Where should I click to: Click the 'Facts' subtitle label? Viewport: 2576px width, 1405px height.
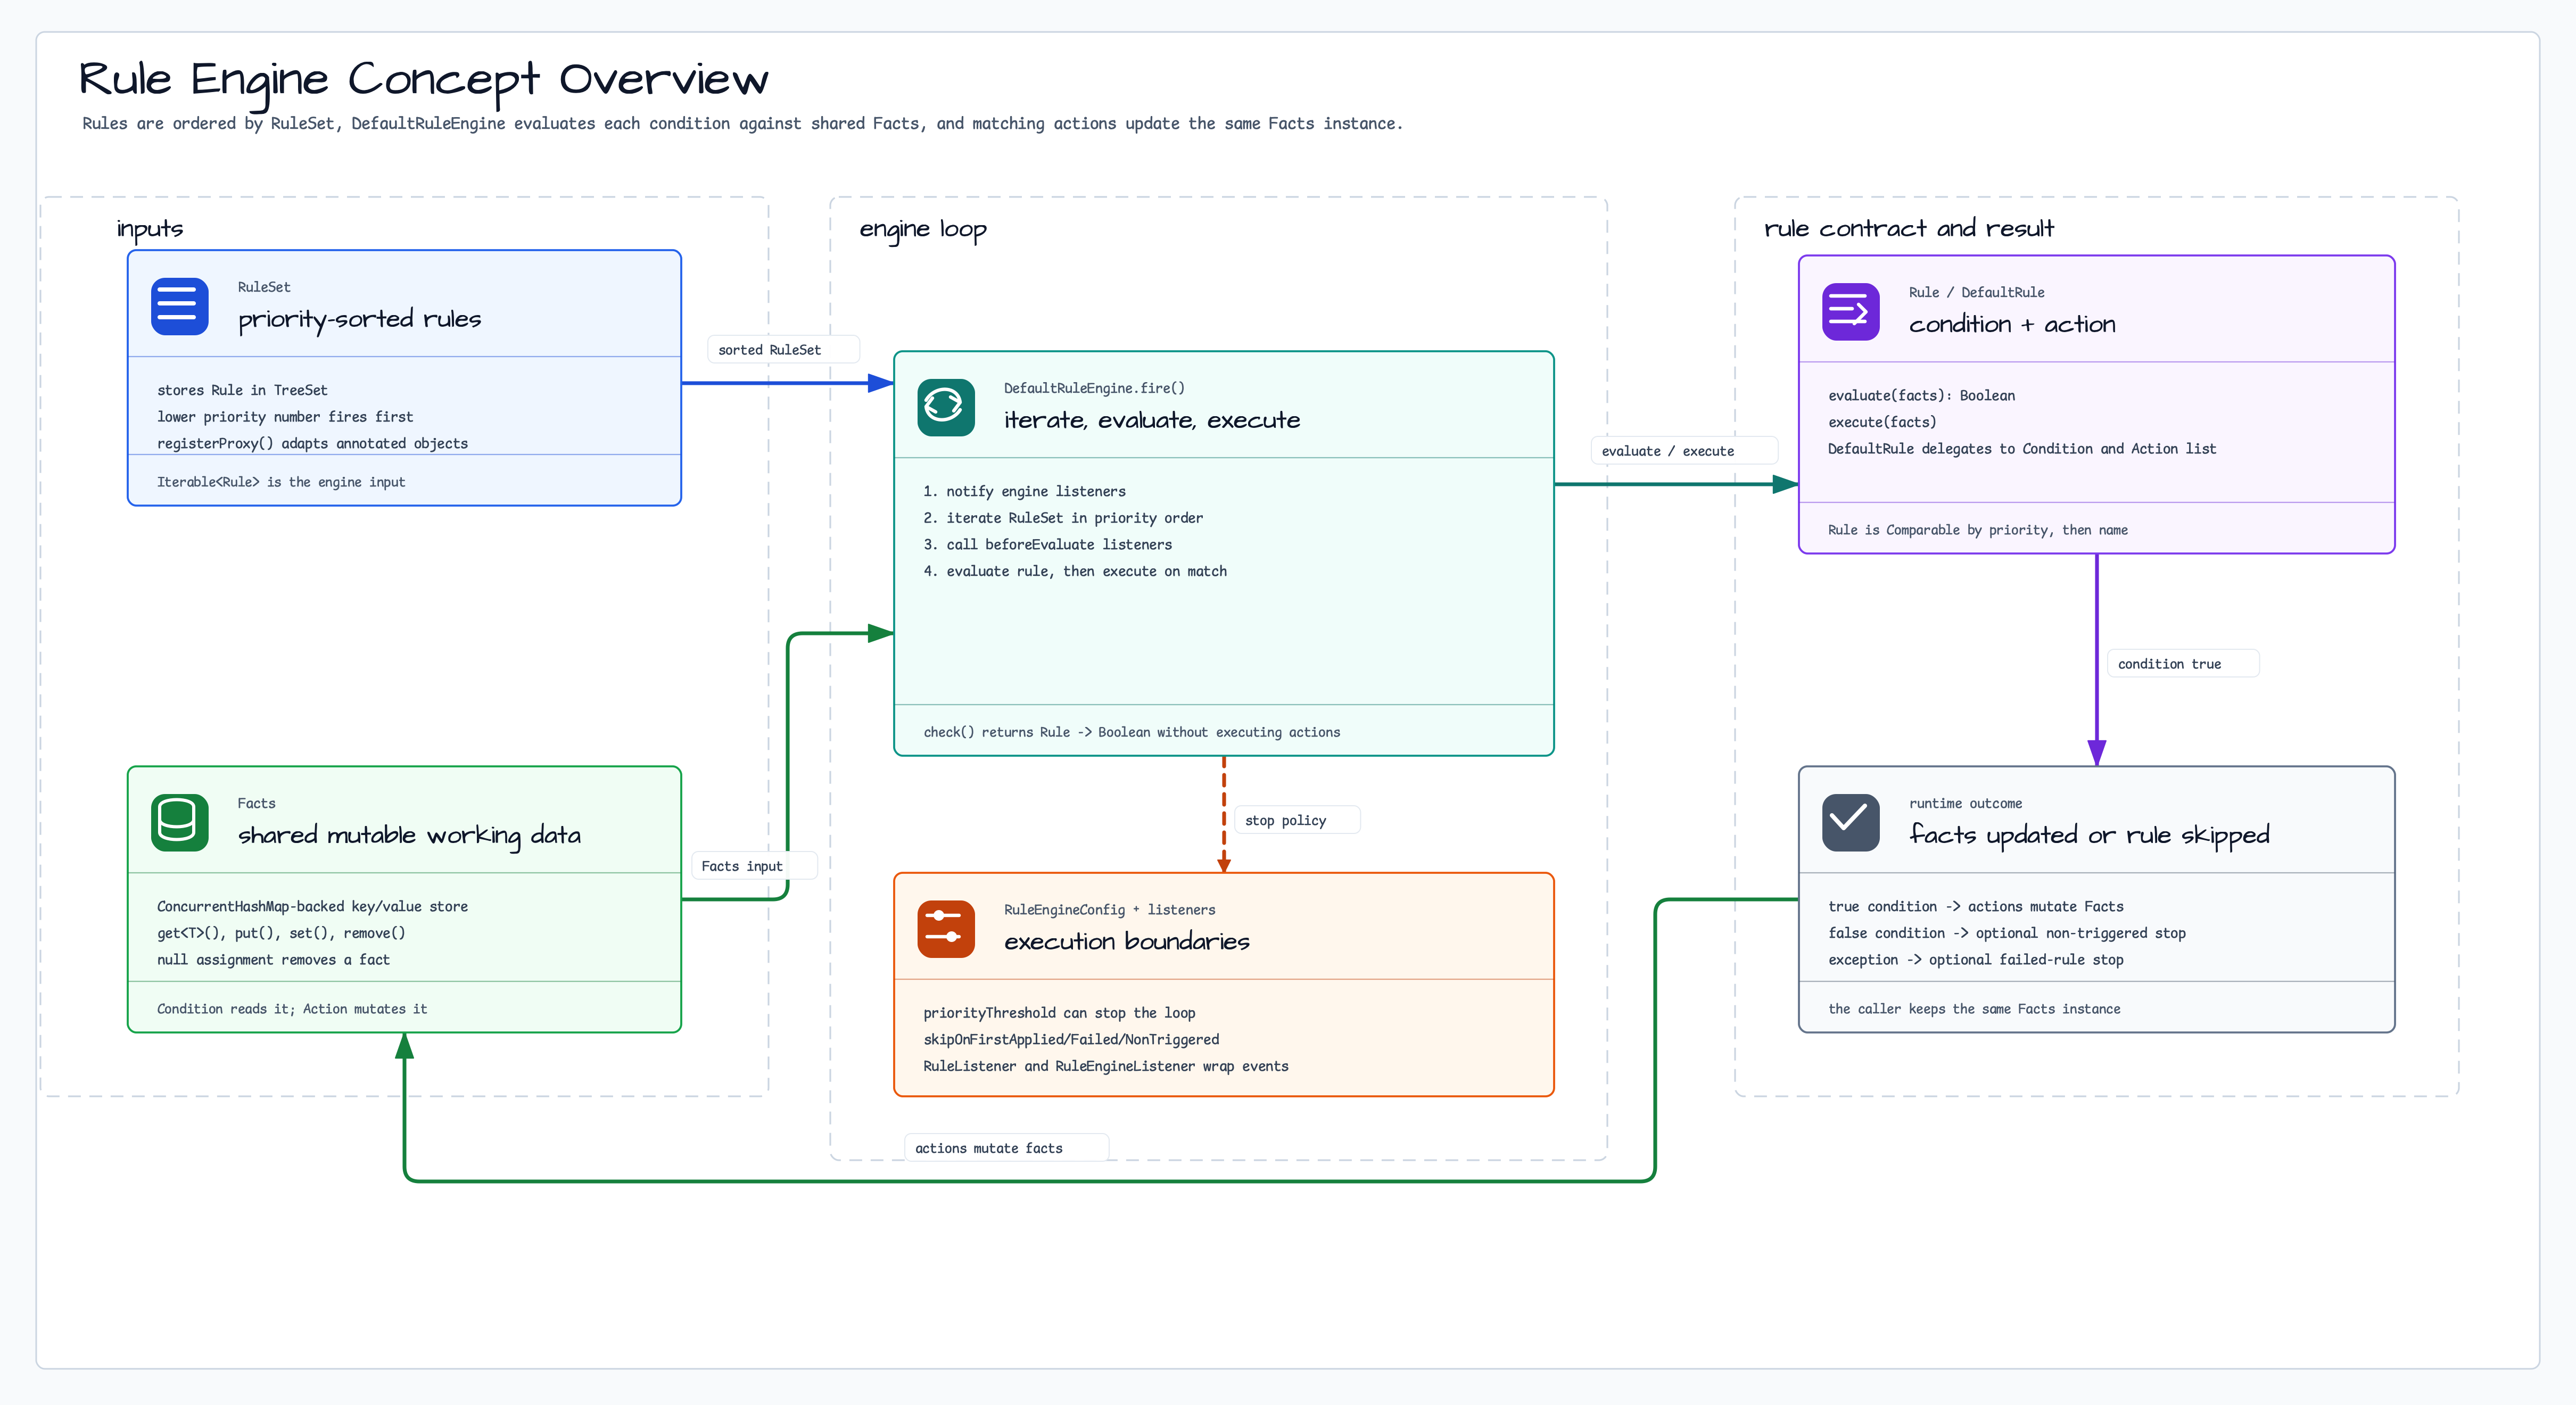tap(256, 803)
